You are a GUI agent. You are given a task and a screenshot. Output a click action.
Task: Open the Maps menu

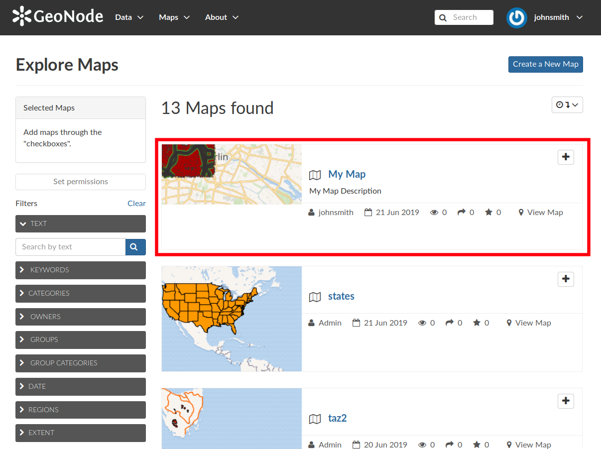(x=174, y=17)
